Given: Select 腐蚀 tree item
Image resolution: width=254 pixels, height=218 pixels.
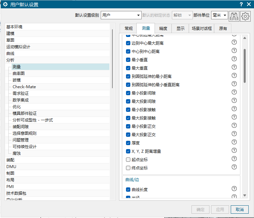Looking at the screenshot, I should [61, 153].
